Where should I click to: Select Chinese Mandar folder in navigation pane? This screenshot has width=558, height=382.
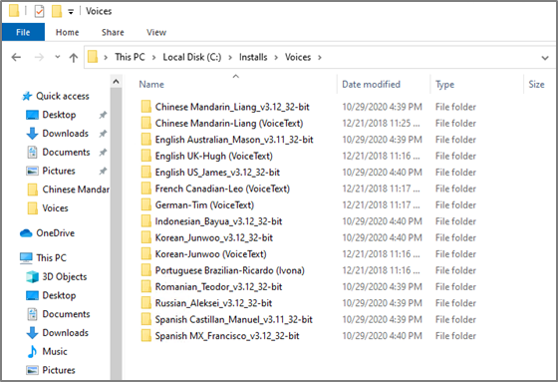(x=68, y=190)
